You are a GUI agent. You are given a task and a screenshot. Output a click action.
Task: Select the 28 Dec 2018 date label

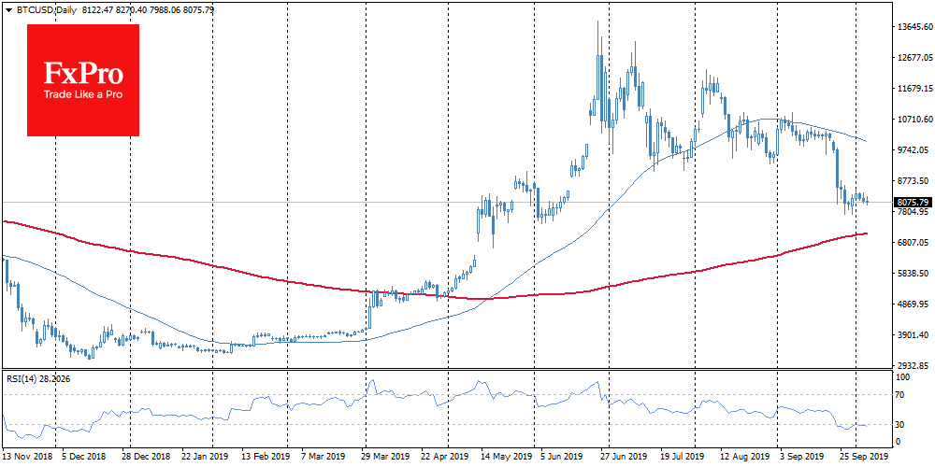coord(145,459)
